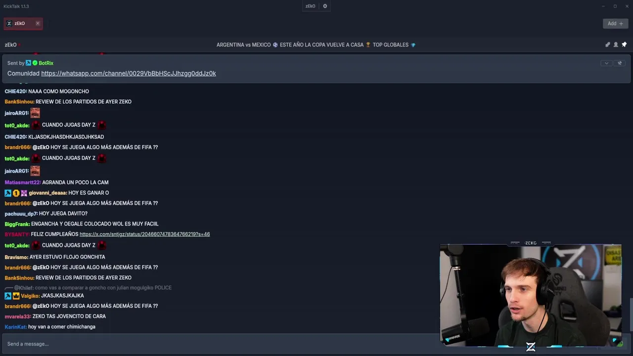This screenshot has height=356, width=633.
Task: Minimize the KickTalk window
Action: click(x=603, y=6)
